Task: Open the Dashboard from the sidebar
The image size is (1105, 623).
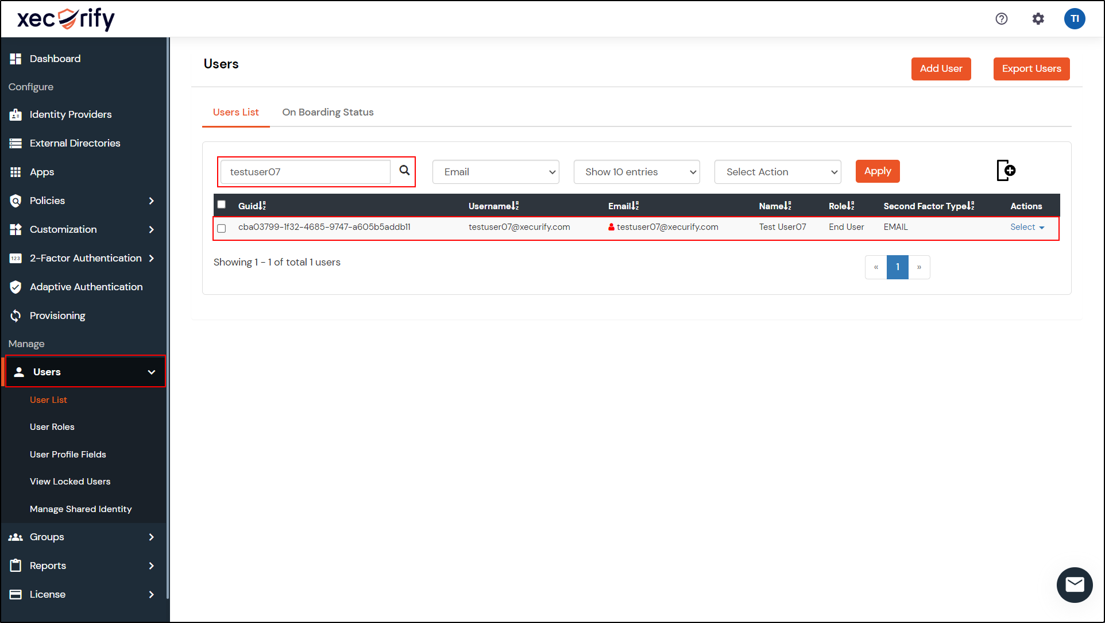Action: (55, 58)
